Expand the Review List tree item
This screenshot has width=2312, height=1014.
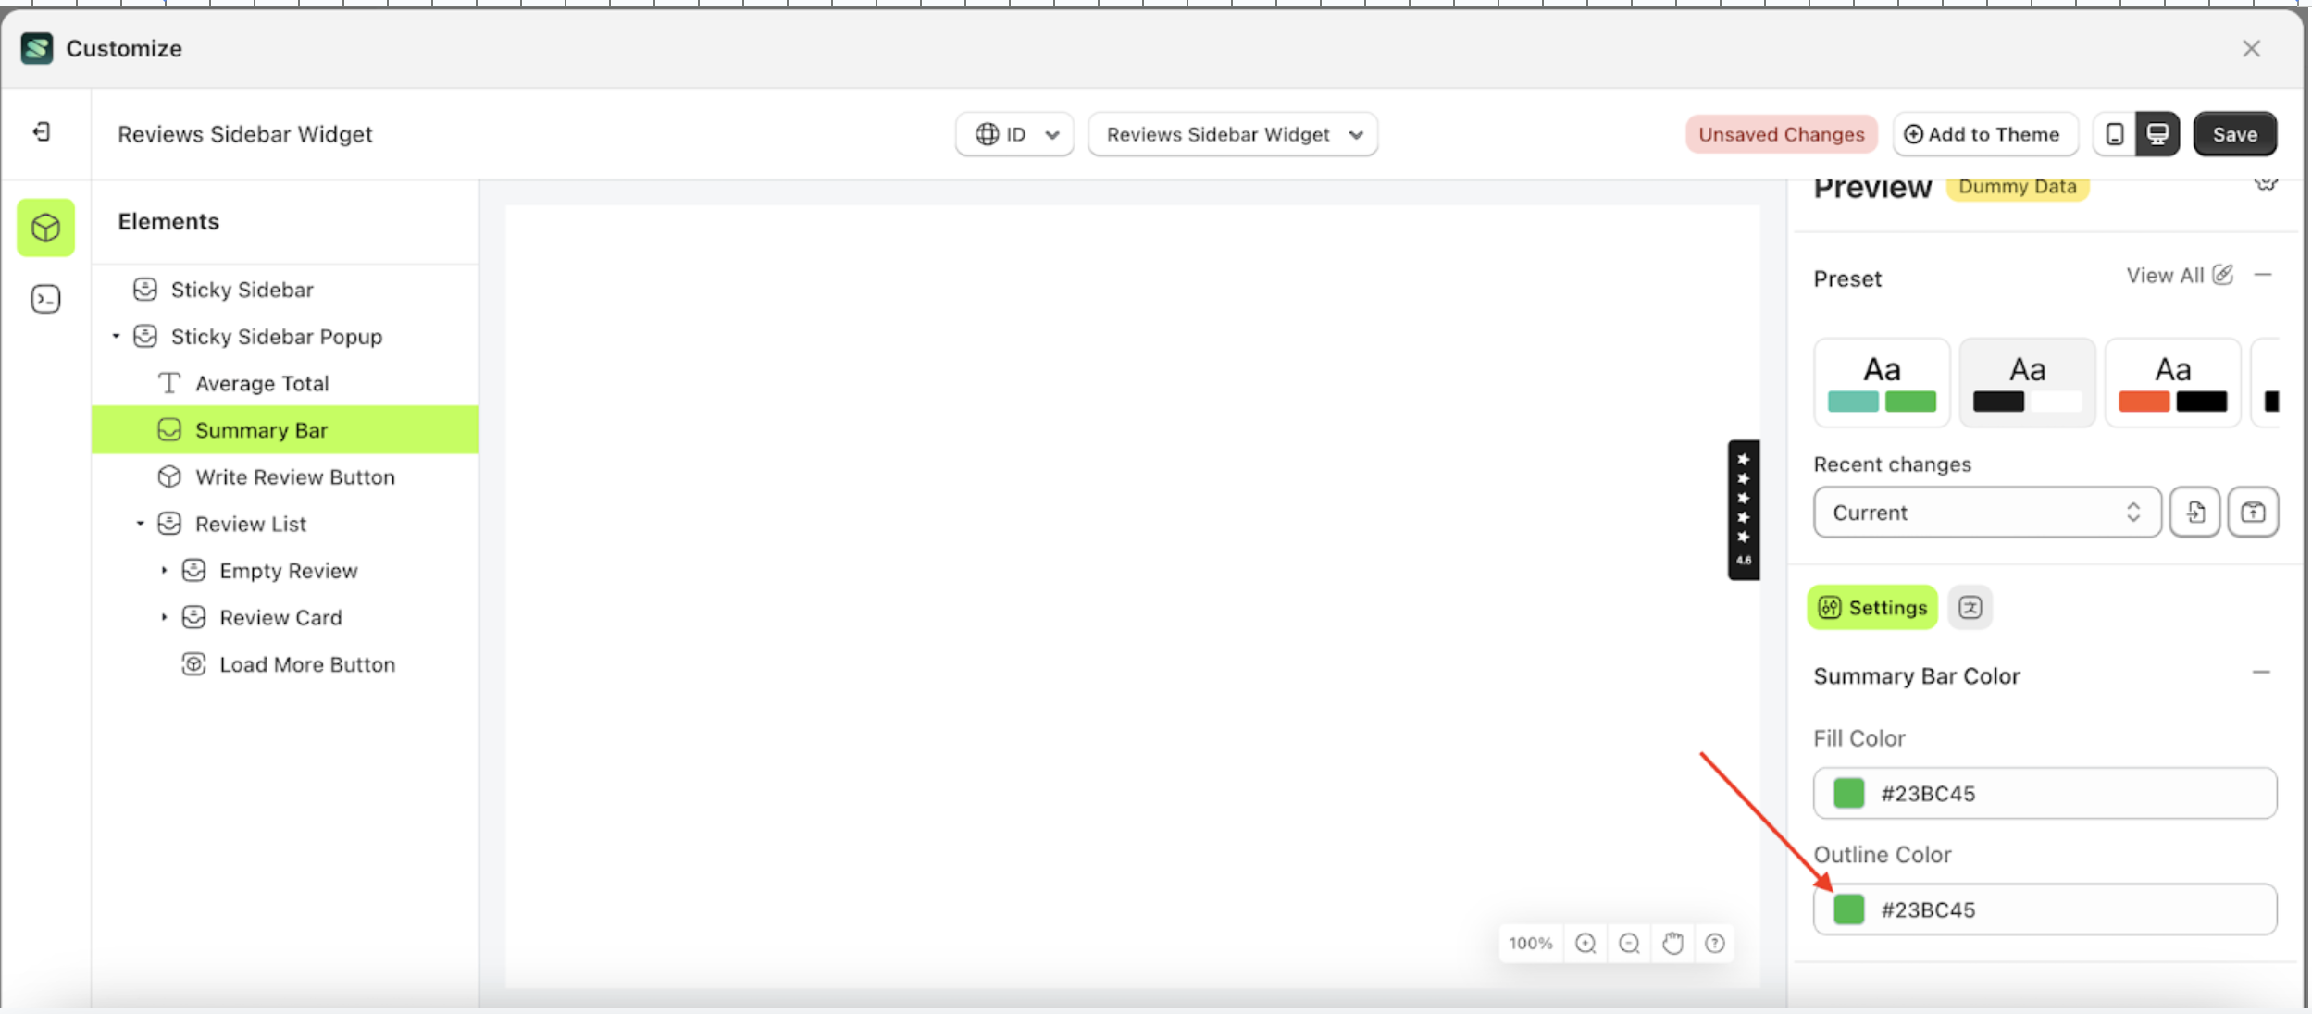point(141,523)
